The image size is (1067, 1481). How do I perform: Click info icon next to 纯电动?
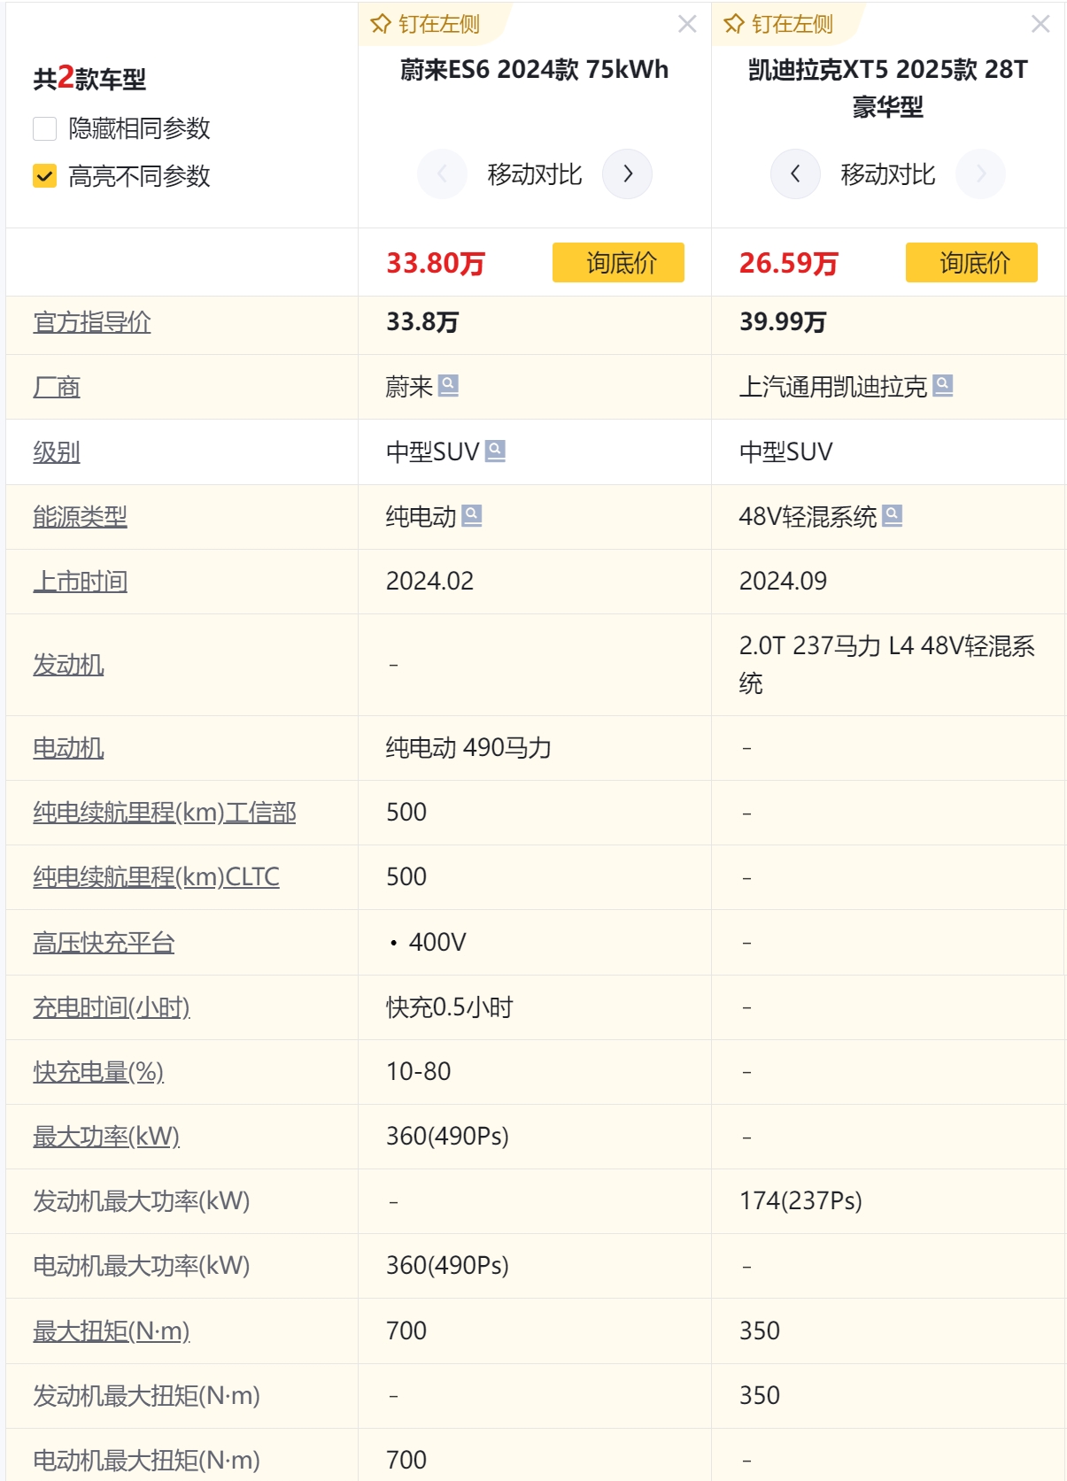(472, 515)
